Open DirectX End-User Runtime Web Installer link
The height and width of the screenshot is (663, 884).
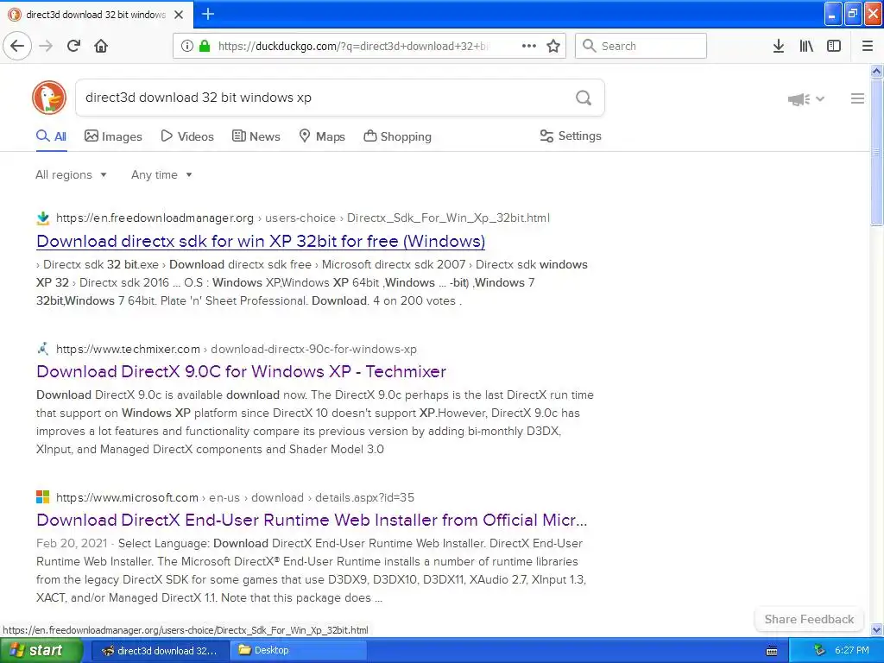tap(312, 520)
